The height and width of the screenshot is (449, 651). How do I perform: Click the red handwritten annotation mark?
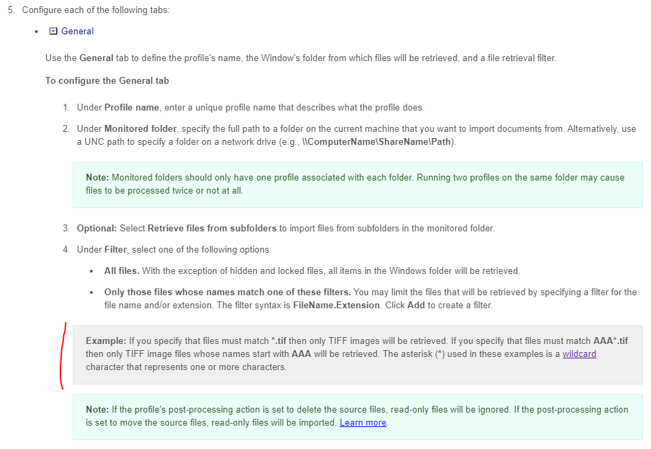[x=62, y=356]
